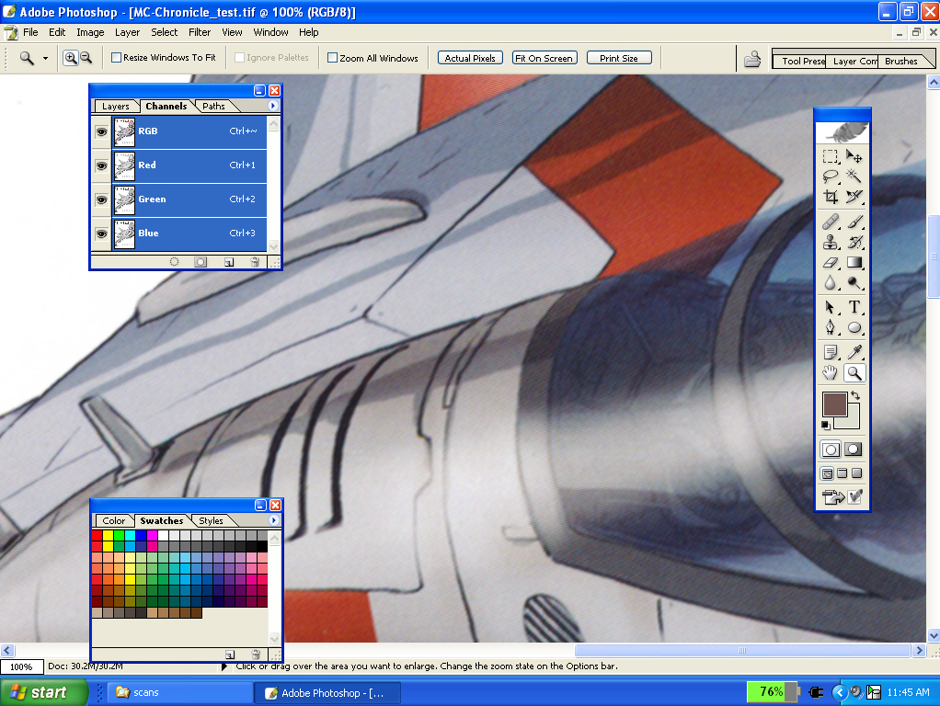The height and width of the screenshot is (706, 940).
Task: Select the Dodge tool
Action: pos(854,282)
